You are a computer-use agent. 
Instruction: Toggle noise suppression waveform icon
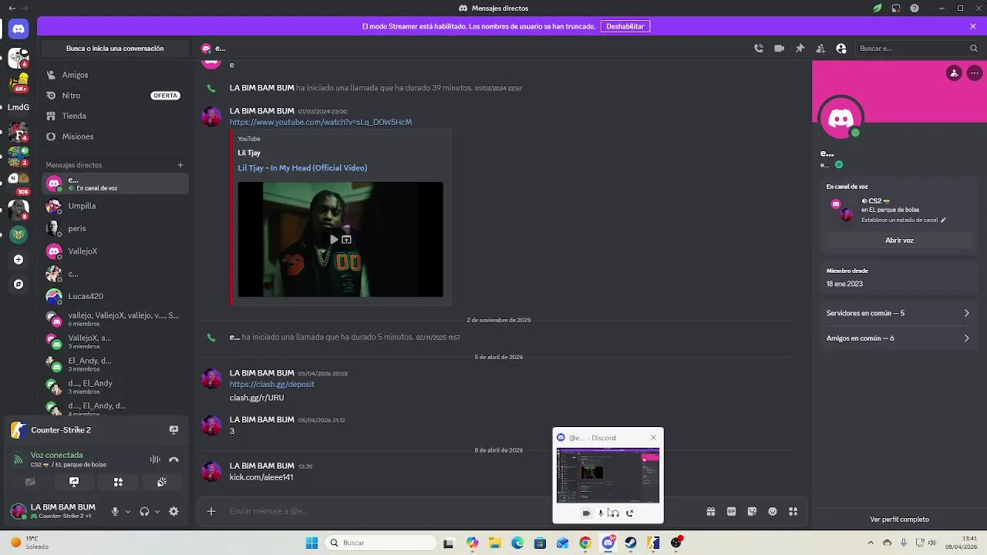[155, 459]
